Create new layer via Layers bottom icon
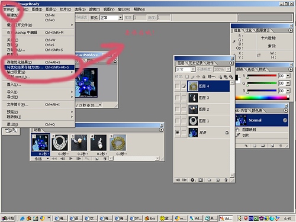 pyautogui.click(x=218, y=180)
